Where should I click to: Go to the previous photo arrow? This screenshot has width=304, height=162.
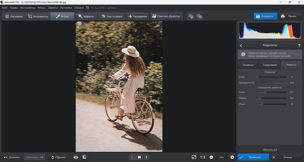pyautogui.click(x=132, y=157)
